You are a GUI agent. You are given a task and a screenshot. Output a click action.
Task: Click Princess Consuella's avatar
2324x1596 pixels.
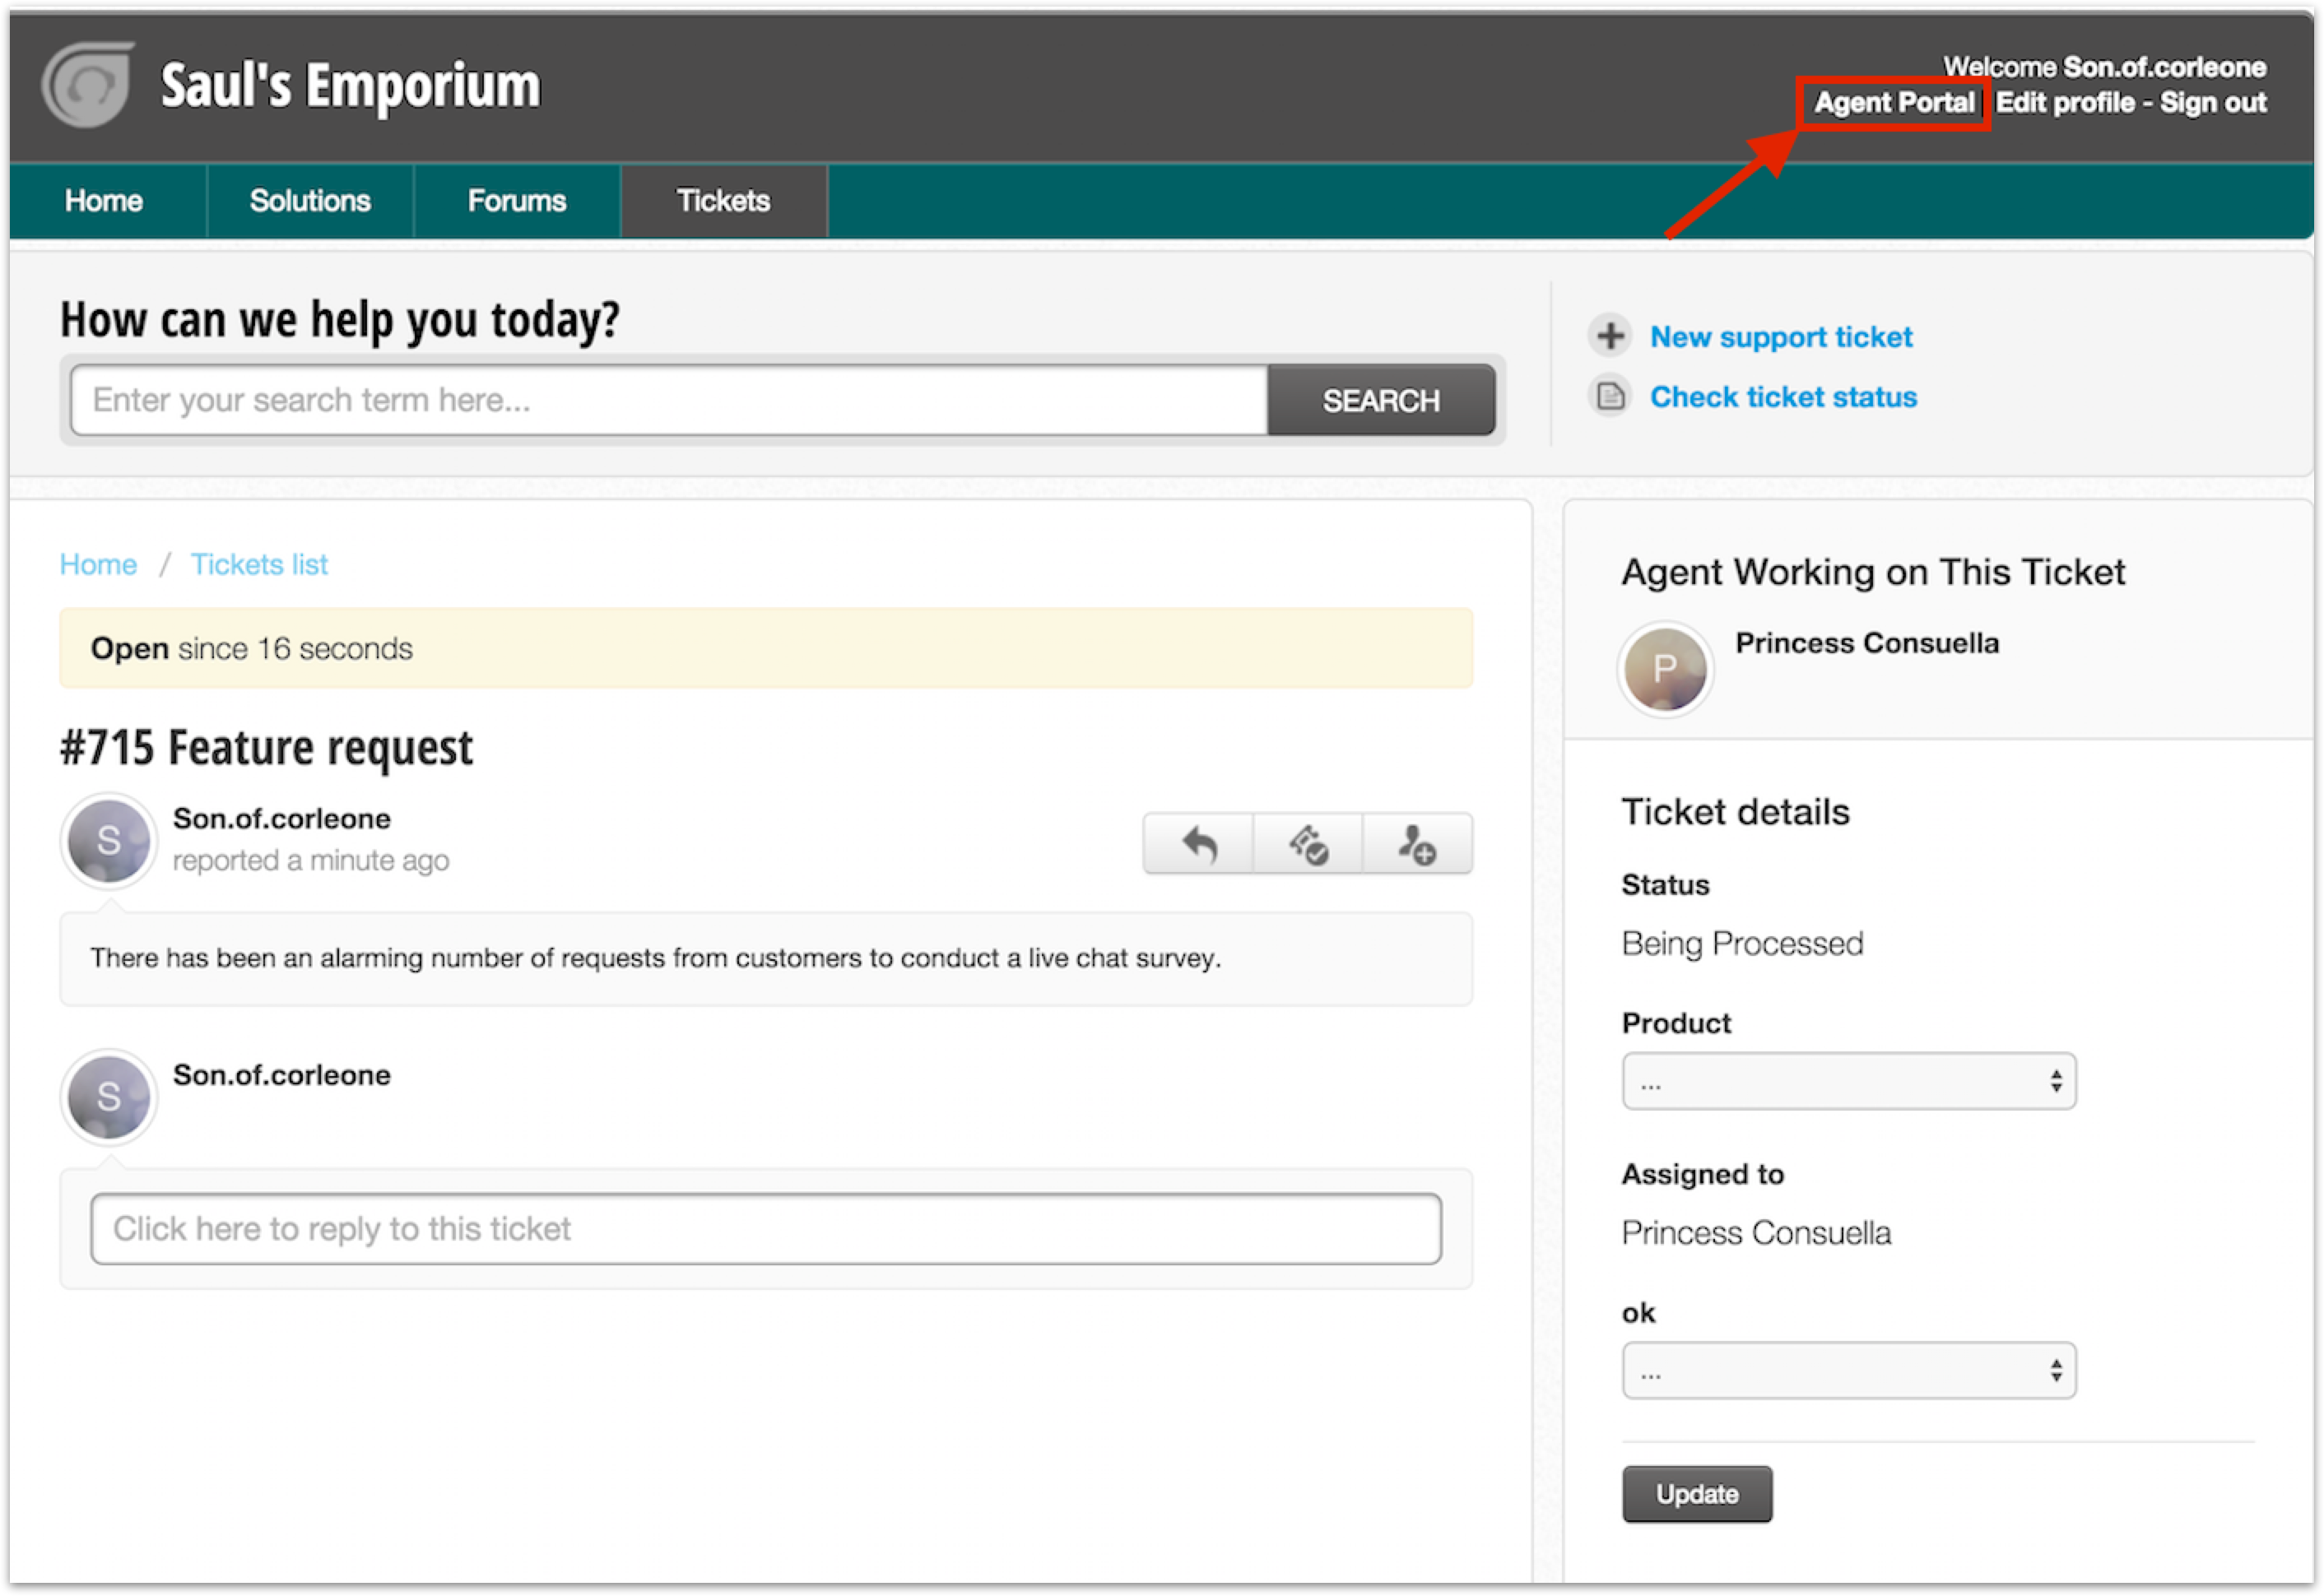tap(1665, 669)
